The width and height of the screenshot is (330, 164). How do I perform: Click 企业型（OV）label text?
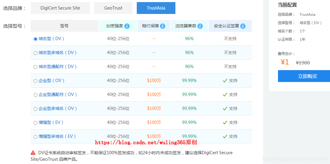(51, 81)
